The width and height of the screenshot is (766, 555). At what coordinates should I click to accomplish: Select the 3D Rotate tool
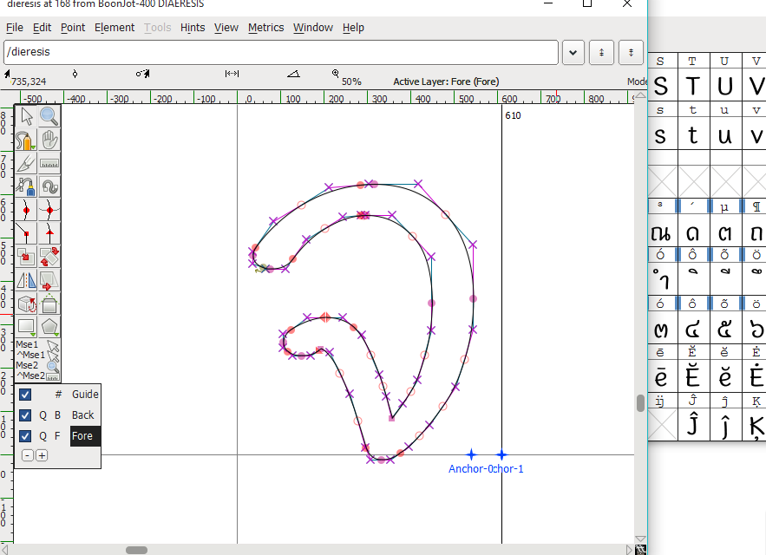pyautogui.click(x=26, y=304)
